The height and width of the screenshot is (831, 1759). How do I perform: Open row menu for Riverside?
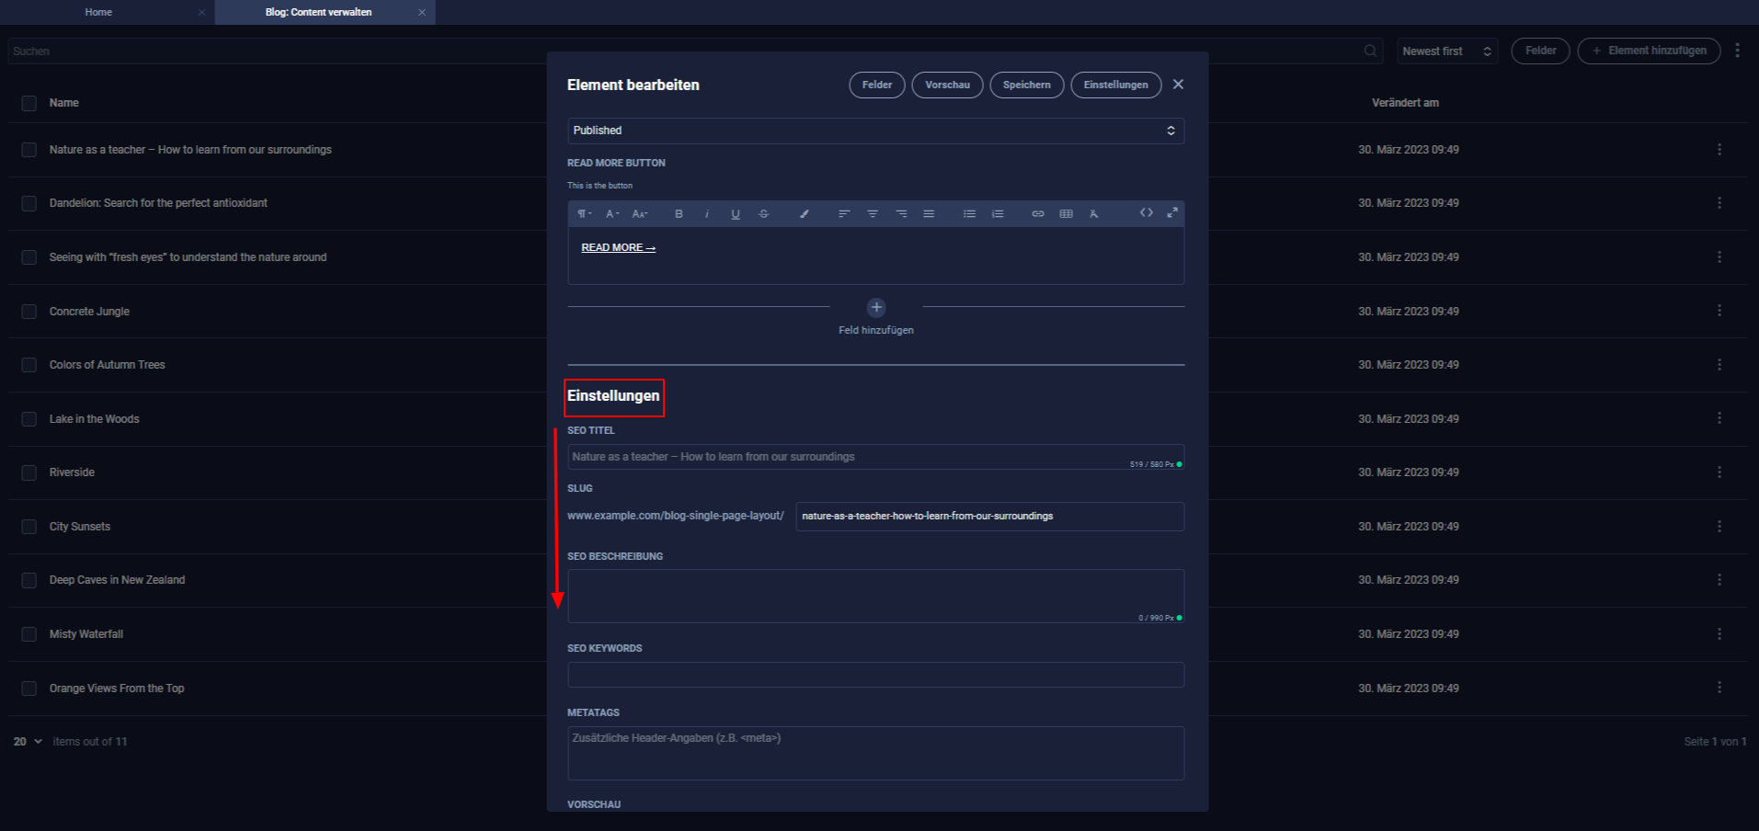(x=1719, y=472)
